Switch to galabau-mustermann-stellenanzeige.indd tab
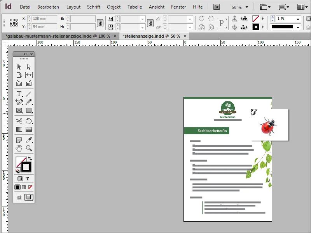Viewport: 311px width, 233px height. point(58,36)
